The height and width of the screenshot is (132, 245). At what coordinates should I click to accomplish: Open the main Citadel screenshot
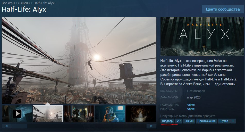tap(79, 60)
